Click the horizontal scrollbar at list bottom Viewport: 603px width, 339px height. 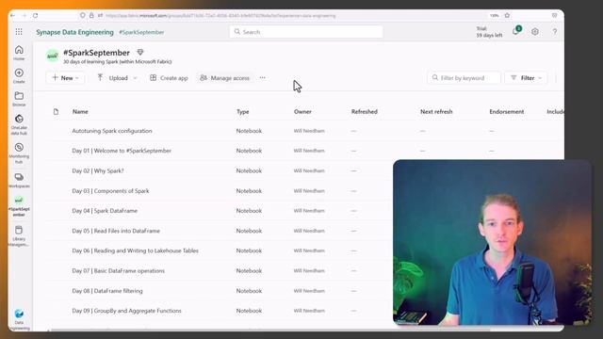pos(269,330)
